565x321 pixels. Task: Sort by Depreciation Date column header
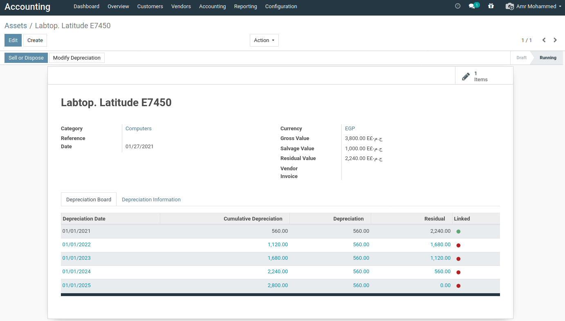point(110,219)
